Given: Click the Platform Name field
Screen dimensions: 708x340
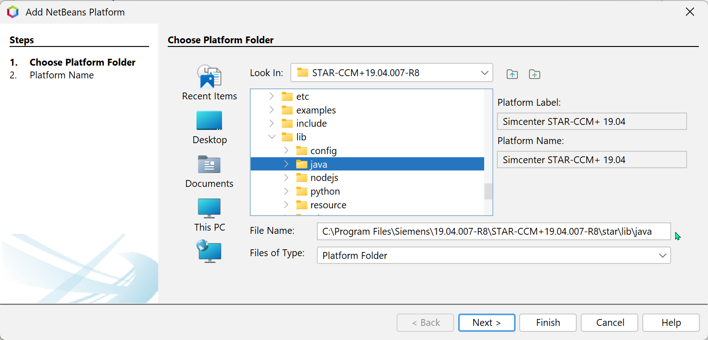Looking at the screenshot, I should pyautogui.click(x=592, y=160).
